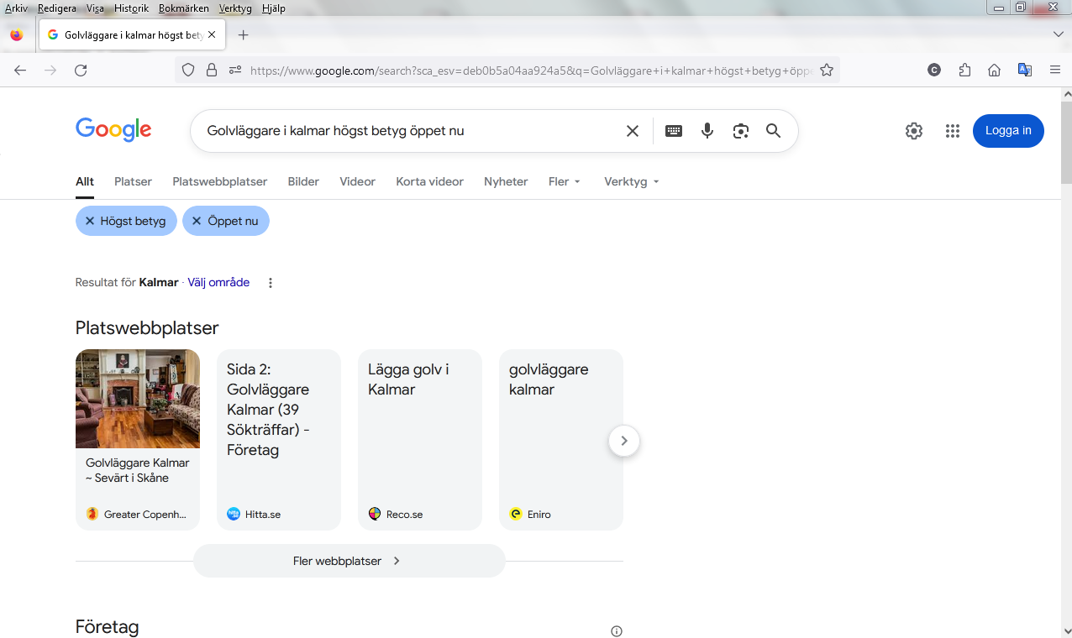
Task: Click the Logga in button
Action: [x=1007, y=131]
